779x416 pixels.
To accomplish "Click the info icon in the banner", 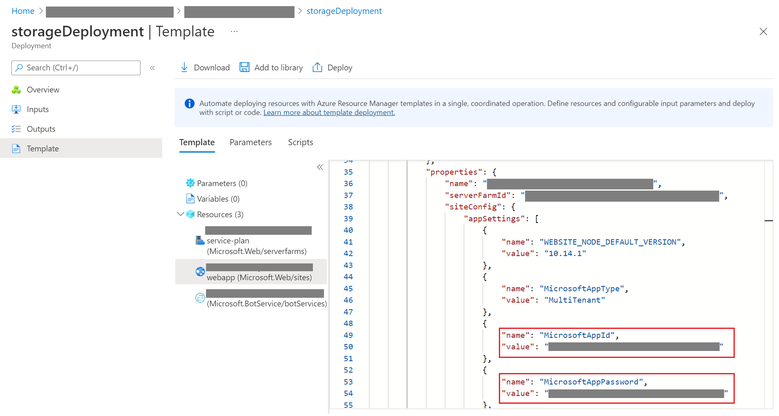I will (x=190, y=103).
